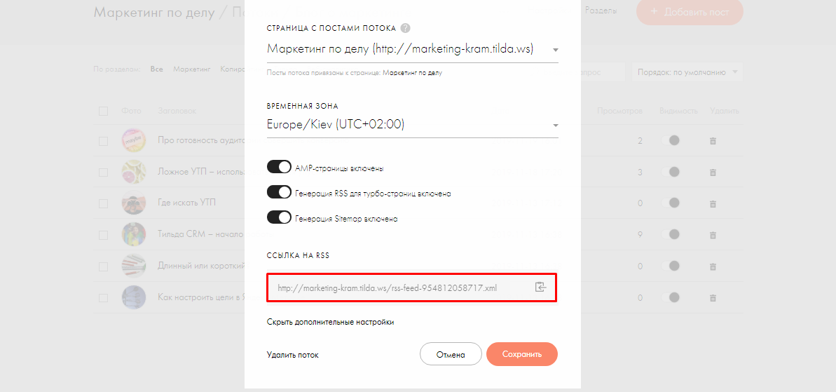This screenshot has height=392, width=836.
Task: Click trash icon for the post with 9 views
Action: click(712, 235)
